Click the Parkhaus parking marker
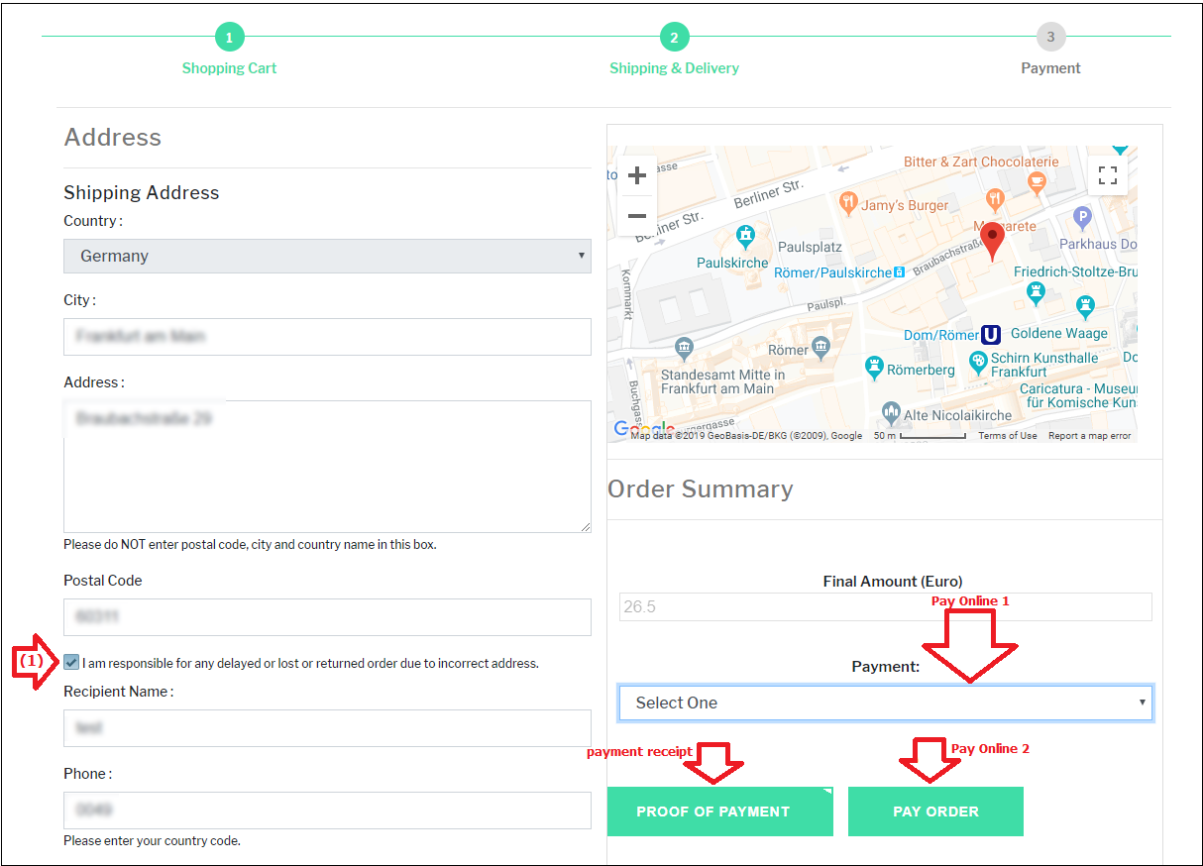1203x866 pixels. [1082, 216]
